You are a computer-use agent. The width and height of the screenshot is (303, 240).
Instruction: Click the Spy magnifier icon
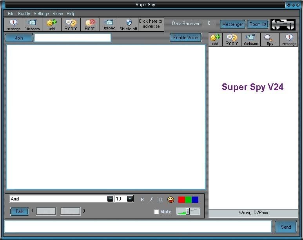(x=270, y=40)
